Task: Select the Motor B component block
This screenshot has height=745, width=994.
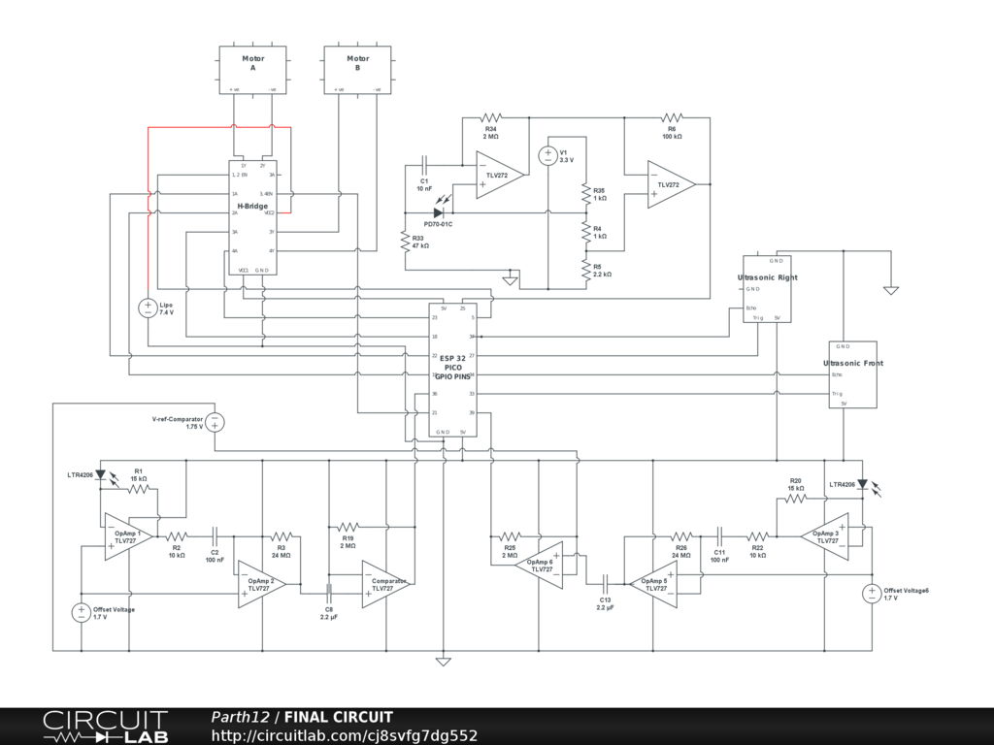Action: click(357, 69)
